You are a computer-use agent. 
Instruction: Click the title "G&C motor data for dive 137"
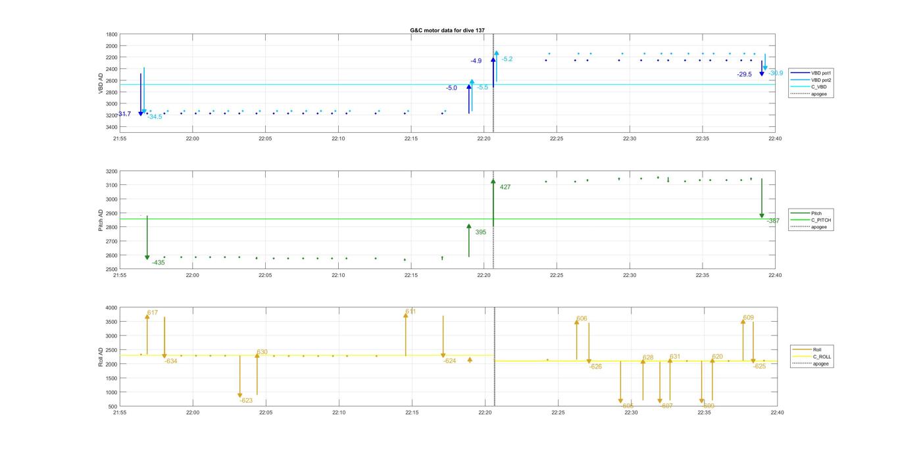(x=447, y=30)
